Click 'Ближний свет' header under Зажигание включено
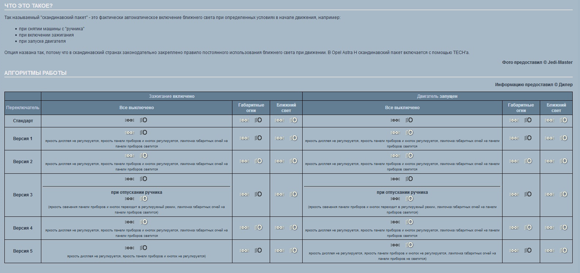 (287, 108)
